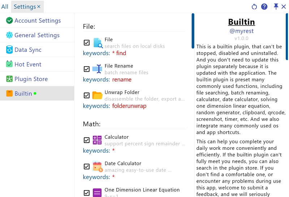Switch to the All tab
The width and height of the screenshot is (289, 197).
5,7
